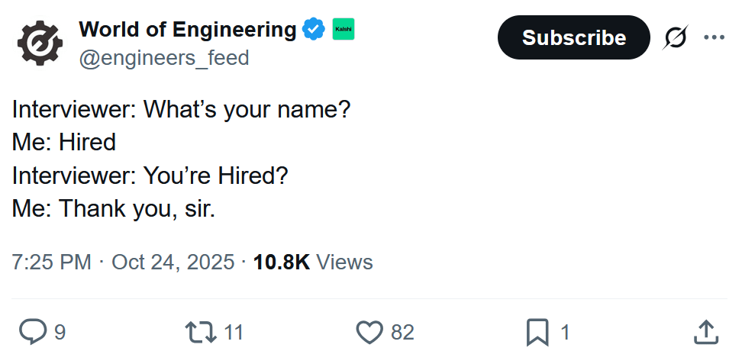Viewport: 742px width, 351px height.
Task: Click the like count of 82
Action: [402, 333]
